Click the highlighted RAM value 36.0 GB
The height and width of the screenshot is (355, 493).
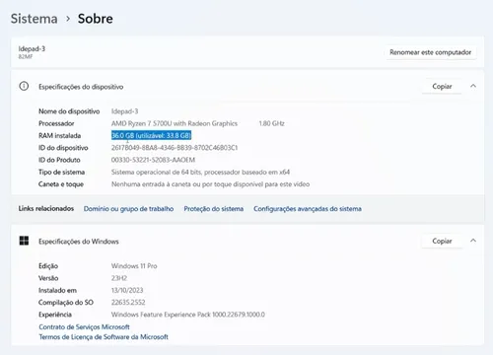point(151,135)
